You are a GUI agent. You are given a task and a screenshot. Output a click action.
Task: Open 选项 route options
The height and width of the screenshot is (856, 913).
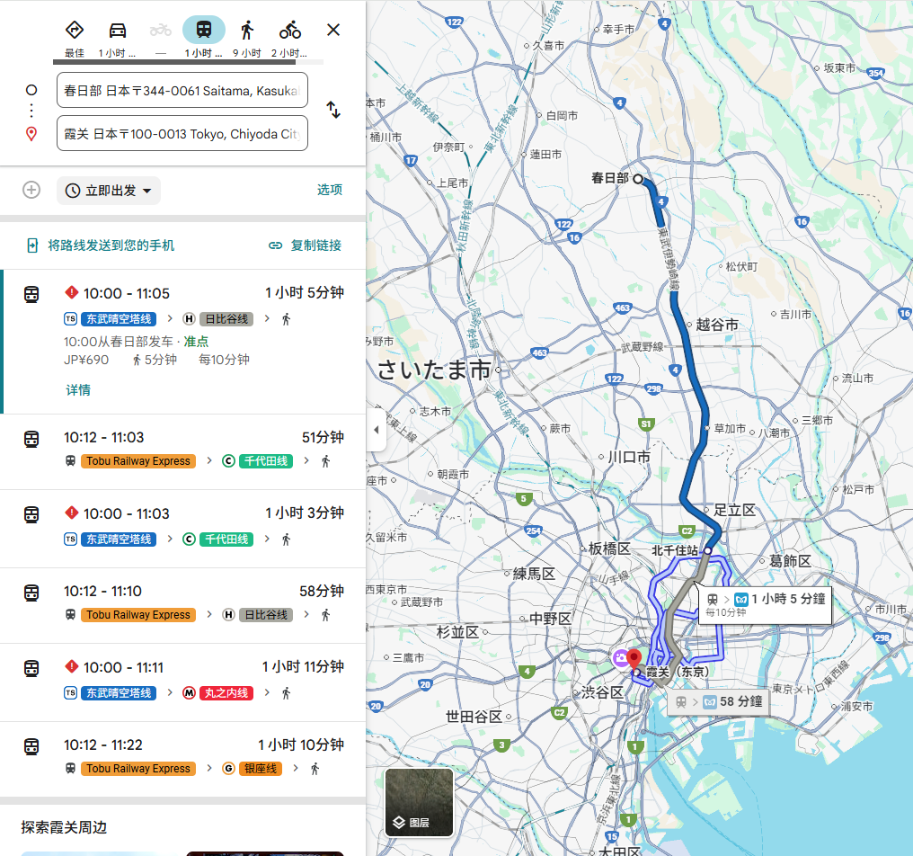click(x=330, y=190)
